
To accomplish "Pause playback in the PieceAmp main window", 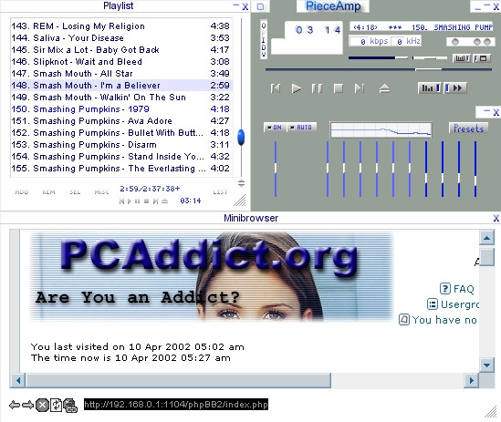I will point(317,88).
